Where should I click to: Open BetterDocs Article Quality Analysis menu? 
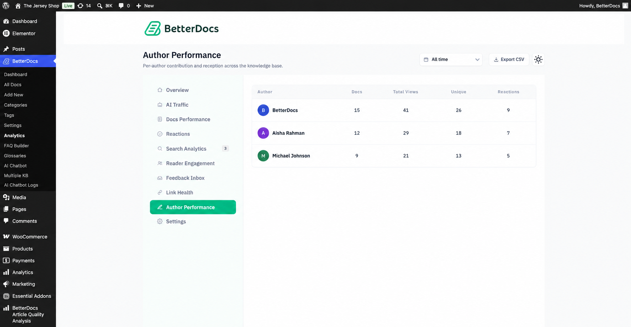click(28, 314)
